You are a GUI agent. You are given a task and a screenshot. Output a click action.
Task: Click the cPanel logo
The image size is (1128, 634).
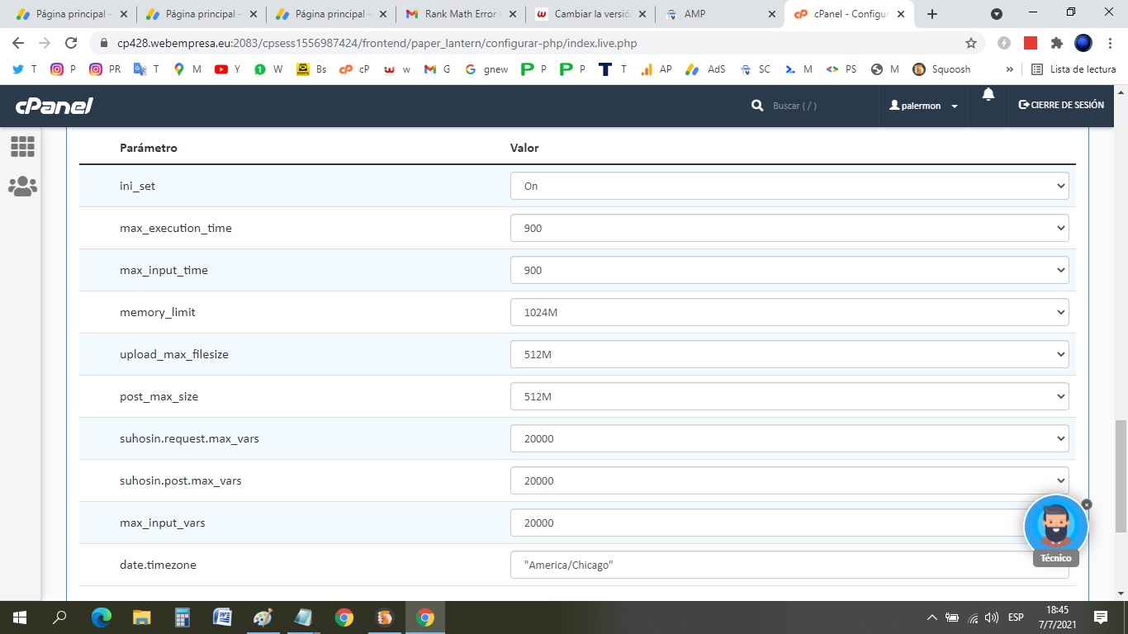click(x=55, y=106)
